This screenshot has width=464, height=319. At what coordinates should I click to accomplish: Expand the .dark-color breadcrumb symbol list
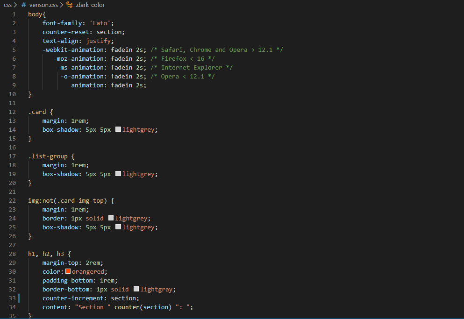pos(90,5)
